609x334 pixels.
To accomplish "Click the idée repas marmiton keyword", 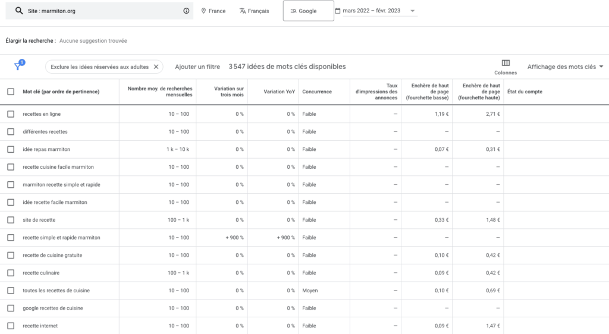I will [46, 149].
